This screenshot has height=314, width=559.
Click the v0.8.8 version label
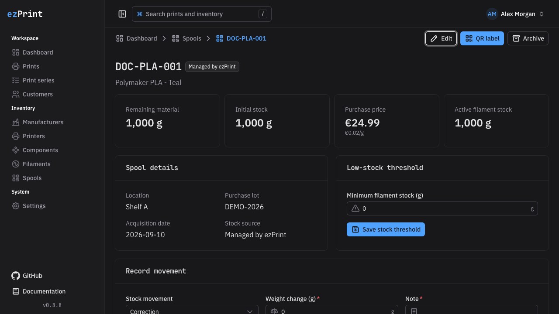[x=52, y=305]
